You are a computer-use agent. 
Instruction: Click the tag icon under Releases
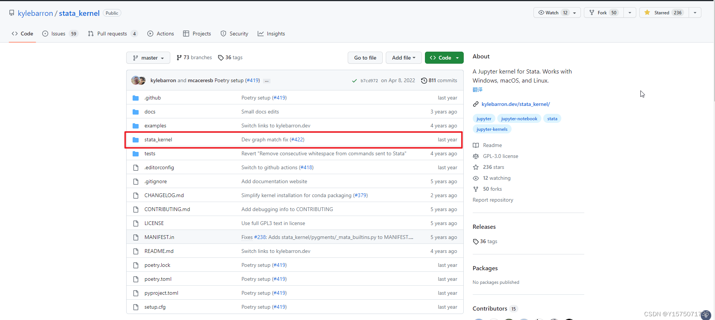pyautogui.click(x=476, y=242)
